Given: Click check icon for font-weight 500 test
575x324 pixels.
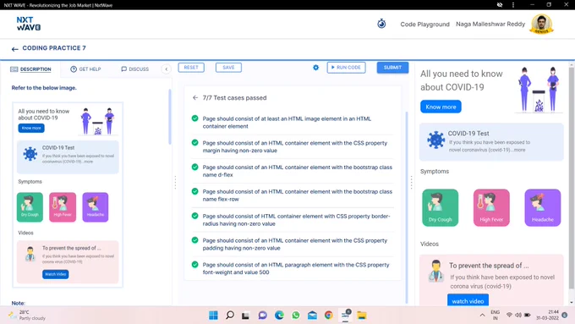Looking at the screenshot, I should tap(195, 264).
